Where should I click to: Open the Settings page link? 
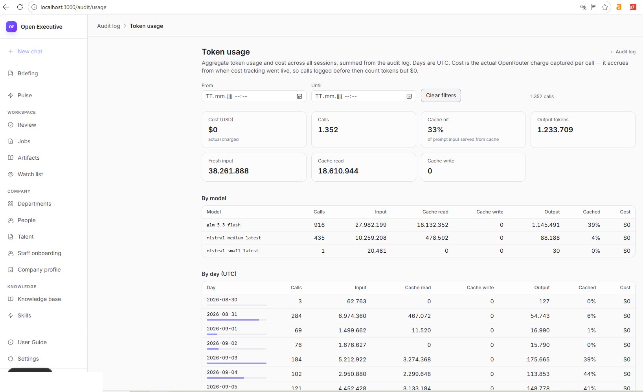click(x=28, y=359)
